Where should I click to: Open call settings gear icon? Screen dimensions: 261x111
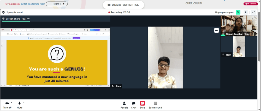pyautogui.click(x=3, y=12)
